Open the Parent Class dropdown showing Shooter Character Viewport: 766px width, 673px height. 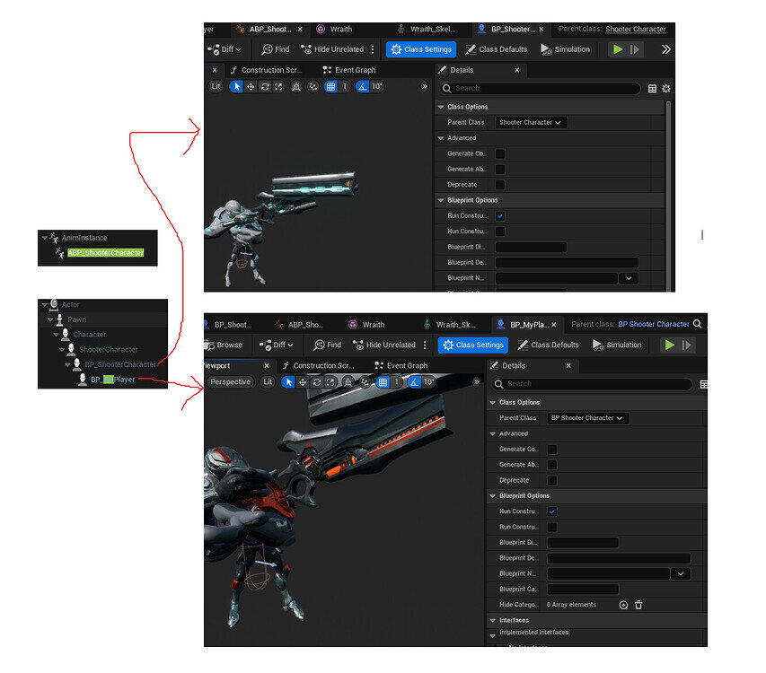(530, 122)
